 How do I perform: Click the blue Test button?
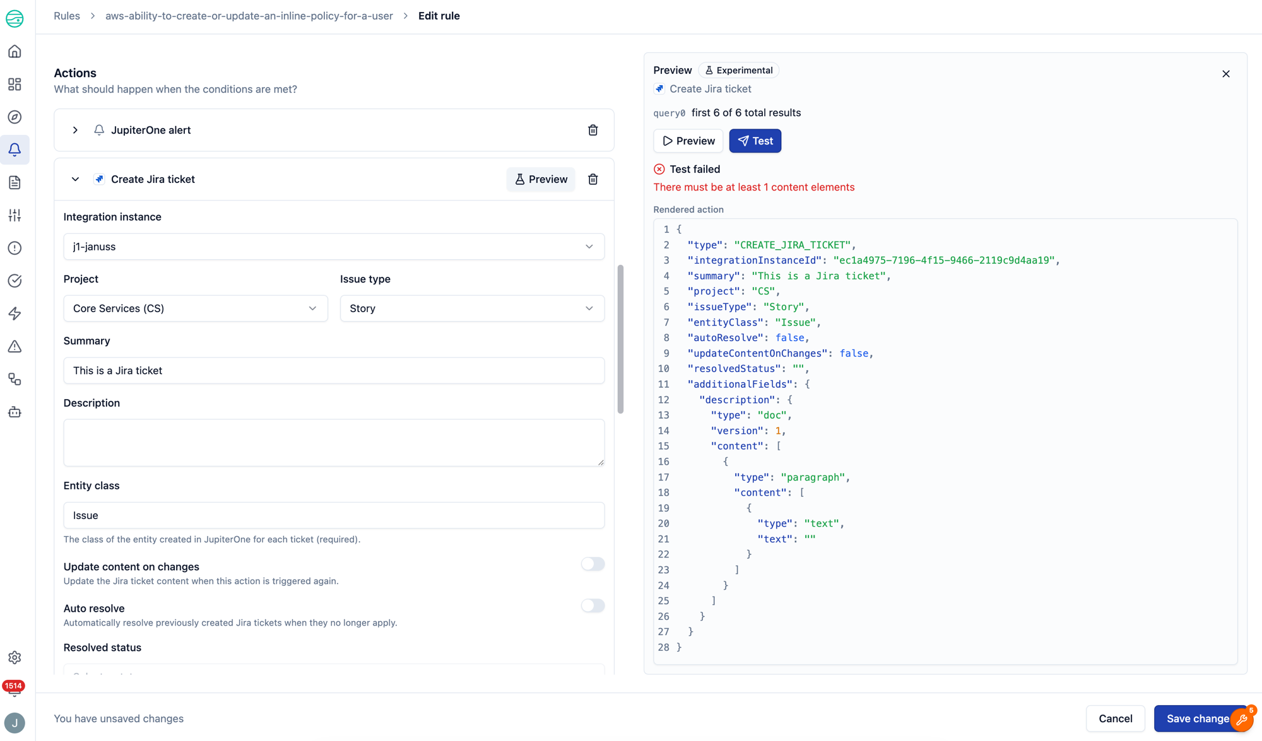[755, 141]
